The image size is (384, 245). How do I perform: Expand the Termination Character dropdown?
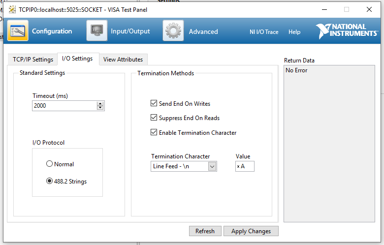212,166
